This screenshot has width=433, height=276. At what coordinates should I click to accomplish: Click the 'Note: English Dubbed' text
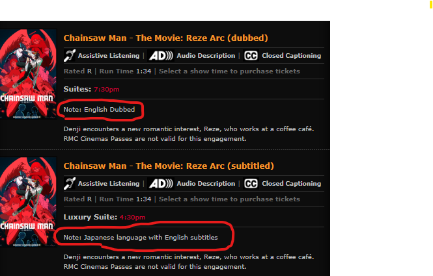[100, 110]
